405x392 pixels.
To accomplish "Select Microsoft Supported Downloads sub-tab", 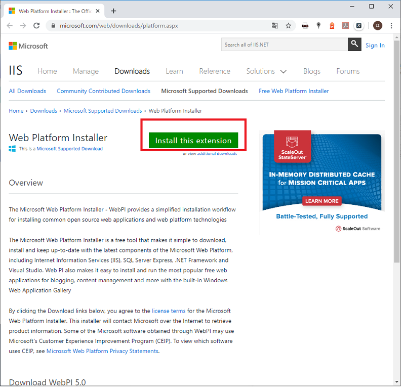I will click(205, 91).
